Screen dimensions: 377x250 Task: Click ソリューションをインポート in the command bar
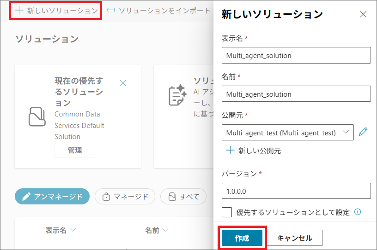pyautogui.click(x=158, y=10)
